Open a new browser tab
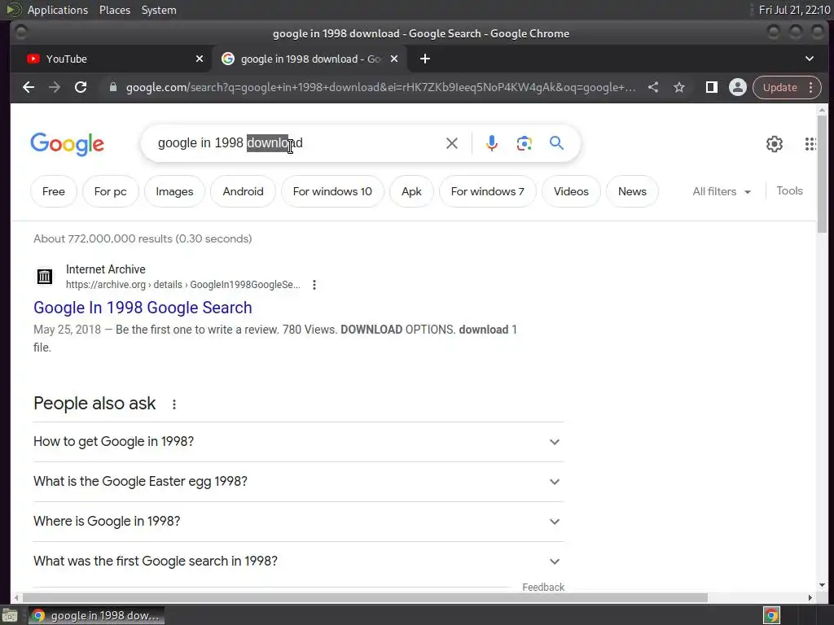This screenshot has width=834, height=625. tap(425, 59)
